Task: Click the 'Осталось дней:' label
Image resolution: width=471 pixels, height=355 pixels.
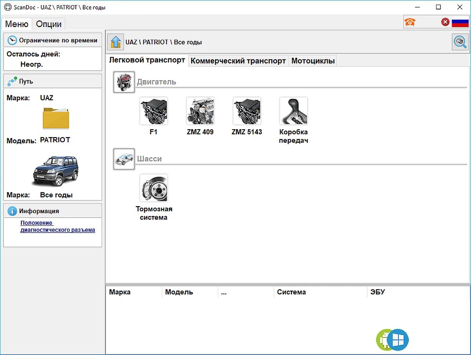Action: click(x=33, y=54)
